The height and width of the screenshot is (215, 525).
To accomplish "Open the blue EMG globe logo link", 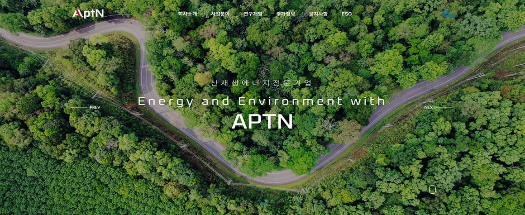I will [449, 14].
